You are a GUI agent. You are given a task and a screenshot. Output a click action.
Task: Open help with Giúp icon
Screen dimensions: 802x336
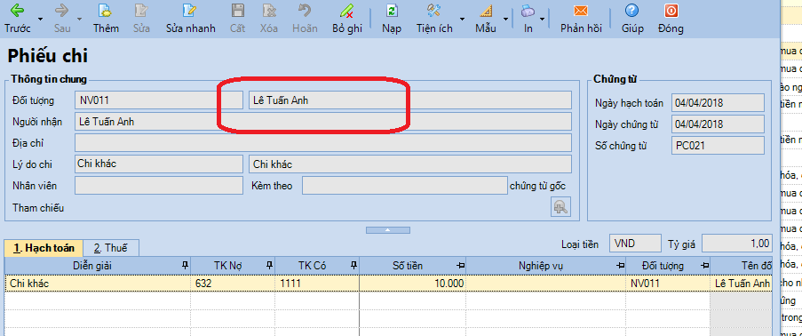coord(632,11)
